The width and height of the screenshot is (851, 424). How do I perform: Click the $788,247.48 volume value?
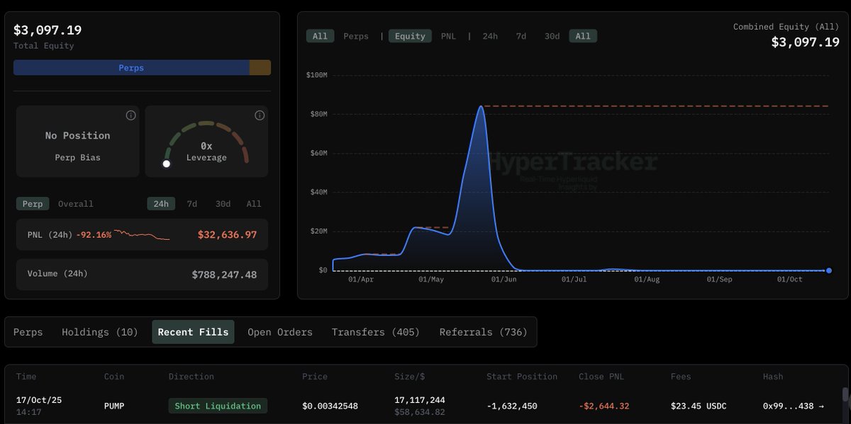[x=224, y=275]
